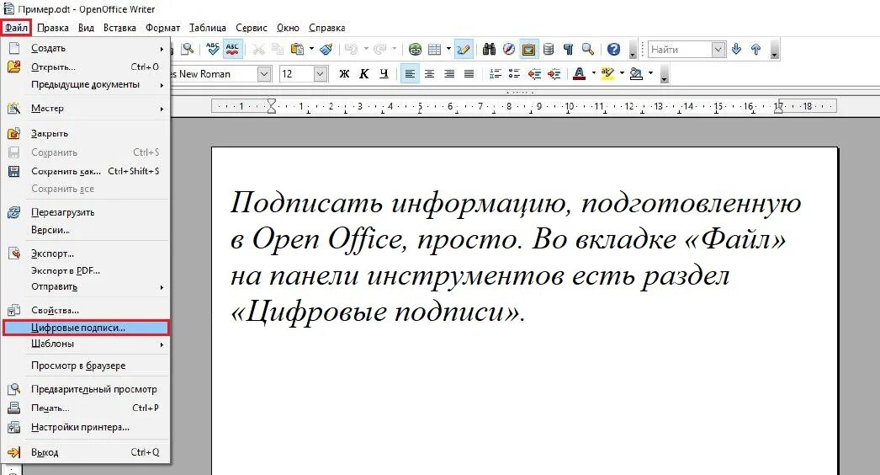
Task: Toggle the Gallery panel icon
Action: pos(528,50)
